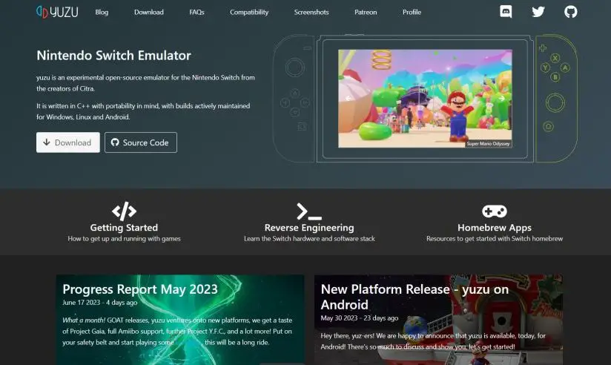Open the Compatibility nav item
The height and width of the screenshot is (365, 611).
pos(249,12)
